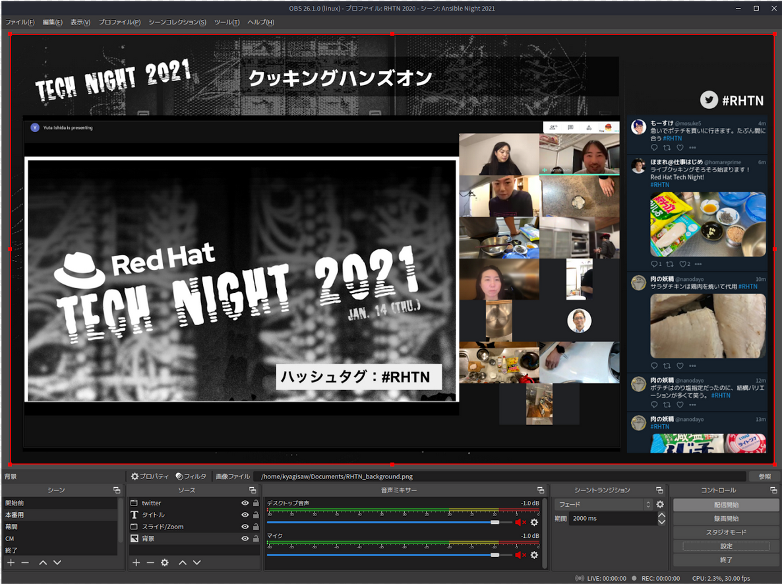Undock the ソース panel

point(253,490)
